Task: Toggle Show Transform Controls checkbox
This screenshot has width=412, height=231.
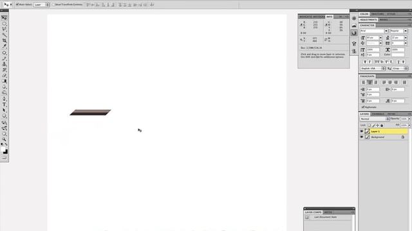Action: 53,4
